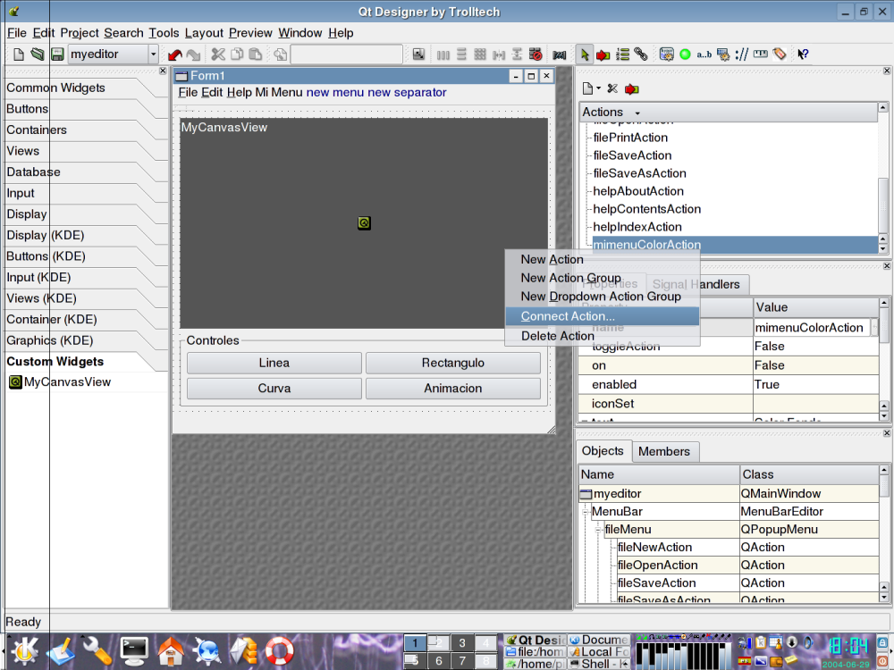Screen dimensions: 894x670
Task: Open the Home folder panel icon
Action: (x=171, y=650)
